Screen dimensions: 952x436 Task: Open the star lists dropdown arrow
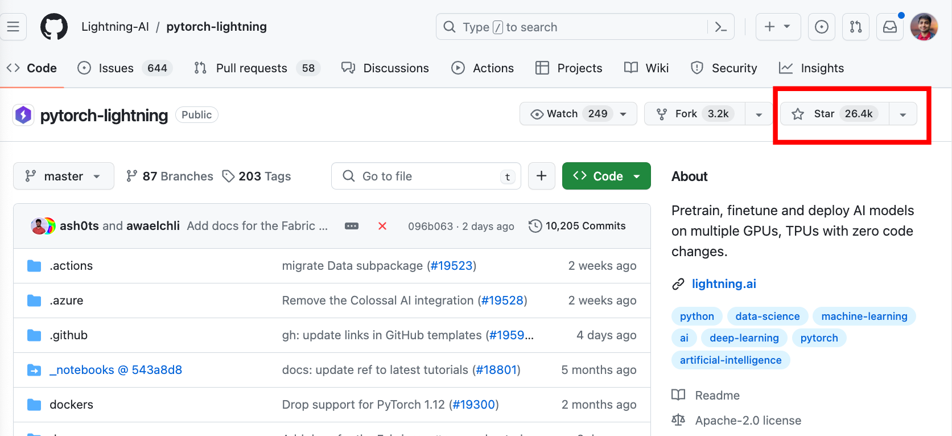903,114
